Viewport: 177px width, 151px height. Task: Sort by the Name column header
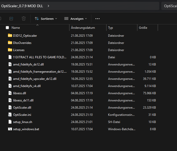point(16,28)
